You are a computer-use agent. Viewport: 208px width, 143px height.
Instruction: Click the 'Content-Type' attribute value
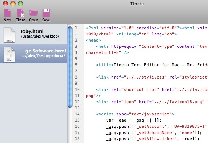pos(156,46)
